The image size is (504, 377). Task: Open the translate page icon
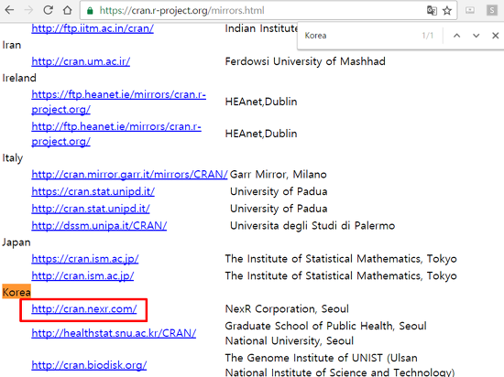(x=432, y=11)
